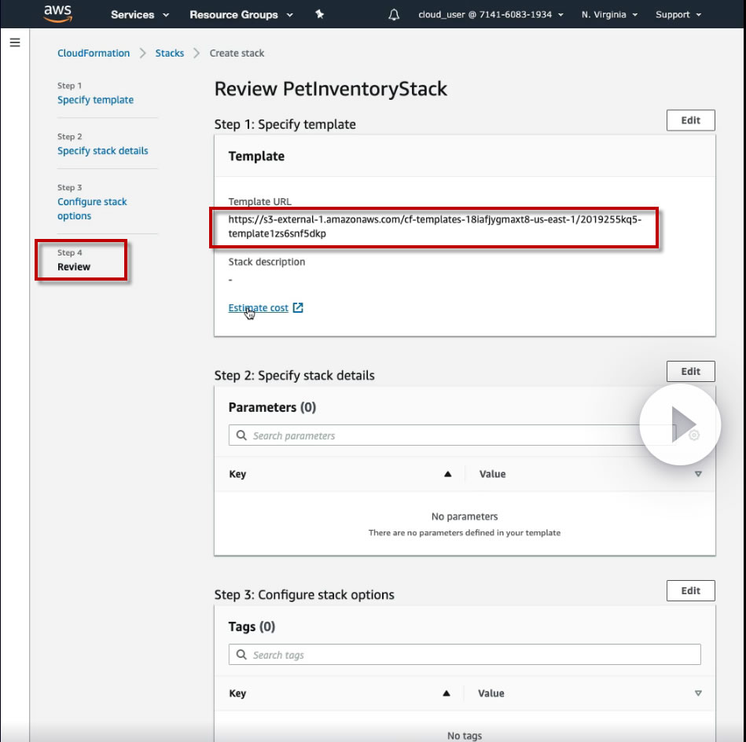Expand the Resource Groups dropdown

(x=241, y=15)
